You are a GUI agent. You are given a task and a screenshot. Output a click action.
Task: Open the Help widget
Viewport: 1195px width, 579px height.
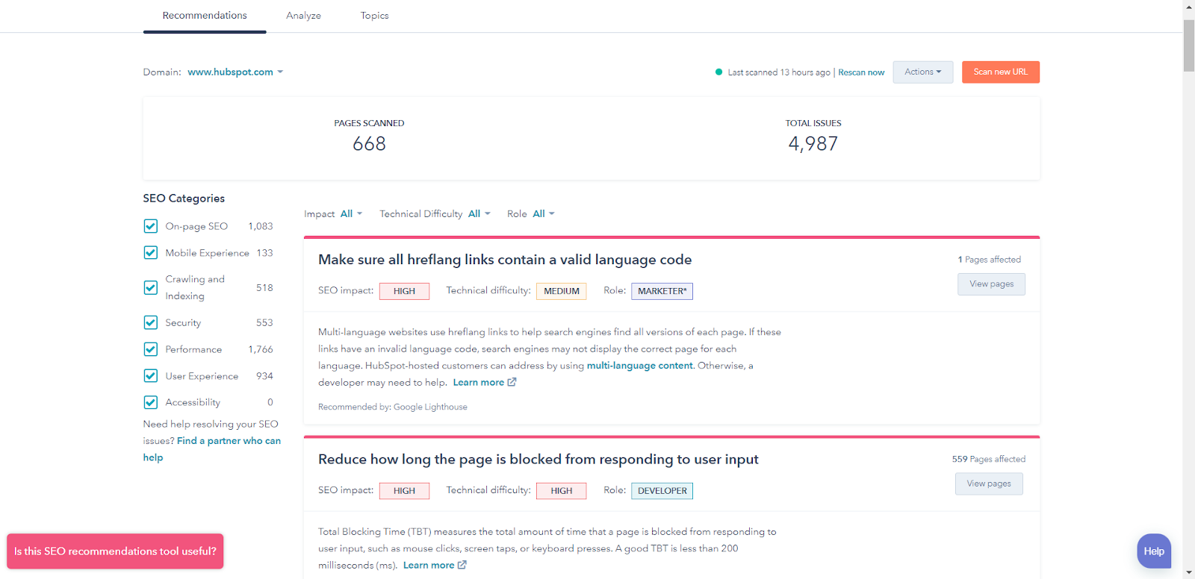[1152, 551]
